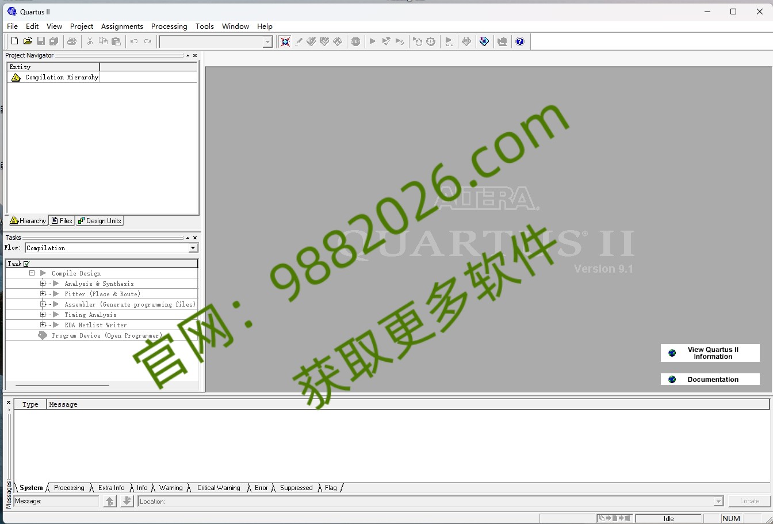The width and height of the screenshot is (773, 524).
Task: Click the previous message up arrow
Action: 110,502
